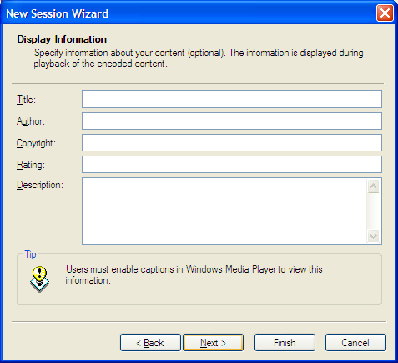
Task: Click the New Session Wizard title bar
Action: tap(189, 13)
